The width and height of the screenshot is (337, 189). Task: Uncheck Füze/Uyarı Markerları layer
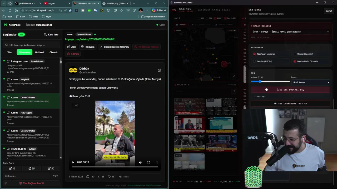click(254, 54)
